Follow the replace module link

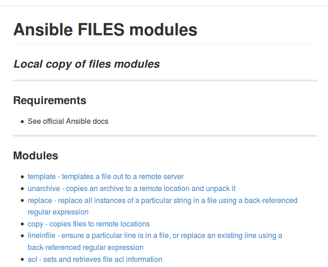coord(162,200)
